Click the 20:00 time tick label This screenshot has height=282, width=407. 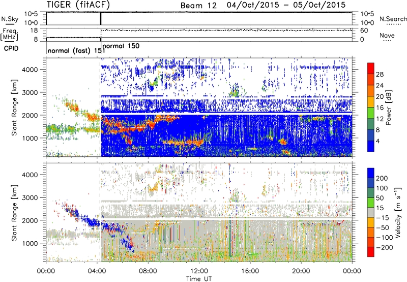[301, 271]
